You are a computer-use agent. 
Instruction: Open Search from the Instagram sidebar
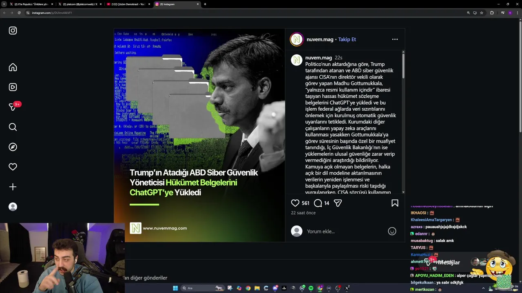[13, 127]
